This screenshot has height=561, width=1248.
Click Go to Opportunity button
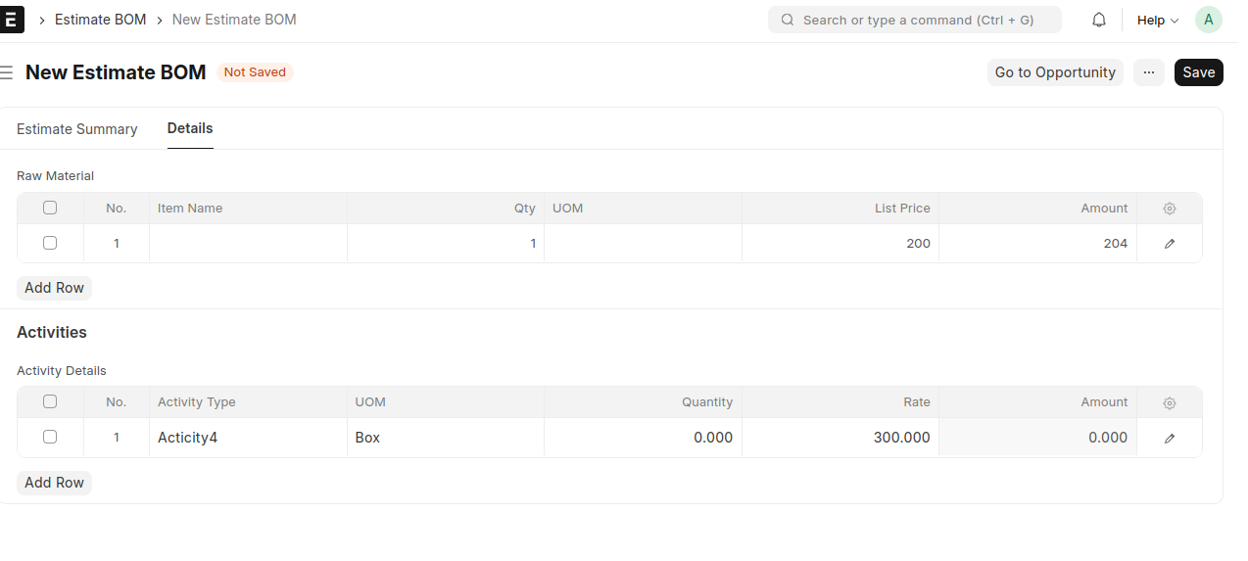pos(1055,72)
